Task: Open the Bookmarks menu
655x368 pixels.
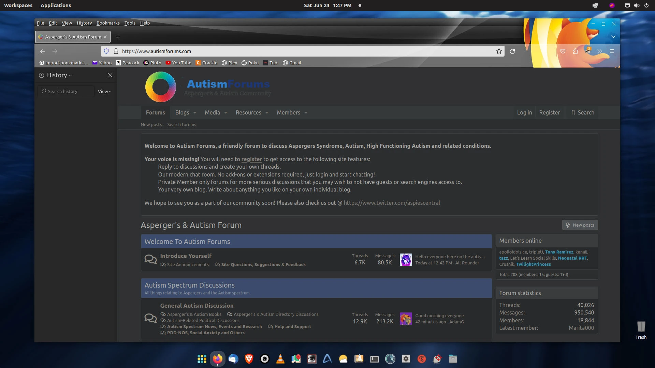Action: (x=108, y=23)
